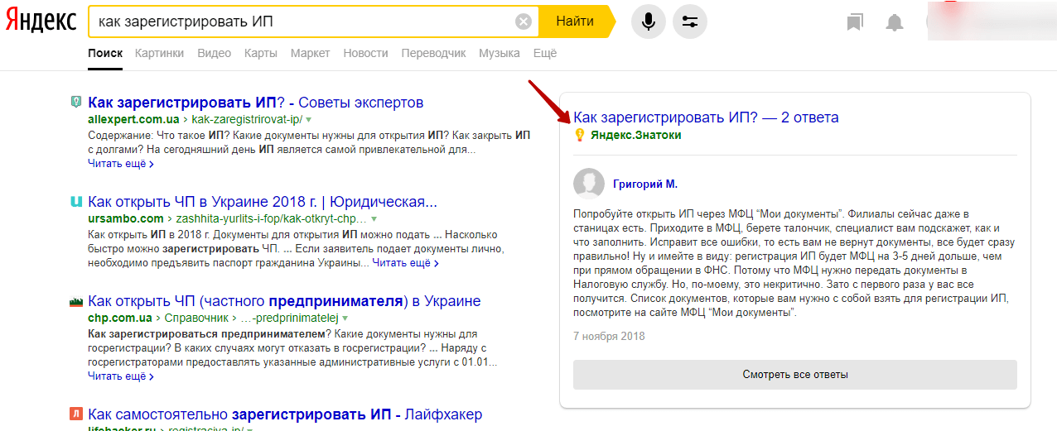
Task: Clear the search query with X icon
Action: (523, 22)
